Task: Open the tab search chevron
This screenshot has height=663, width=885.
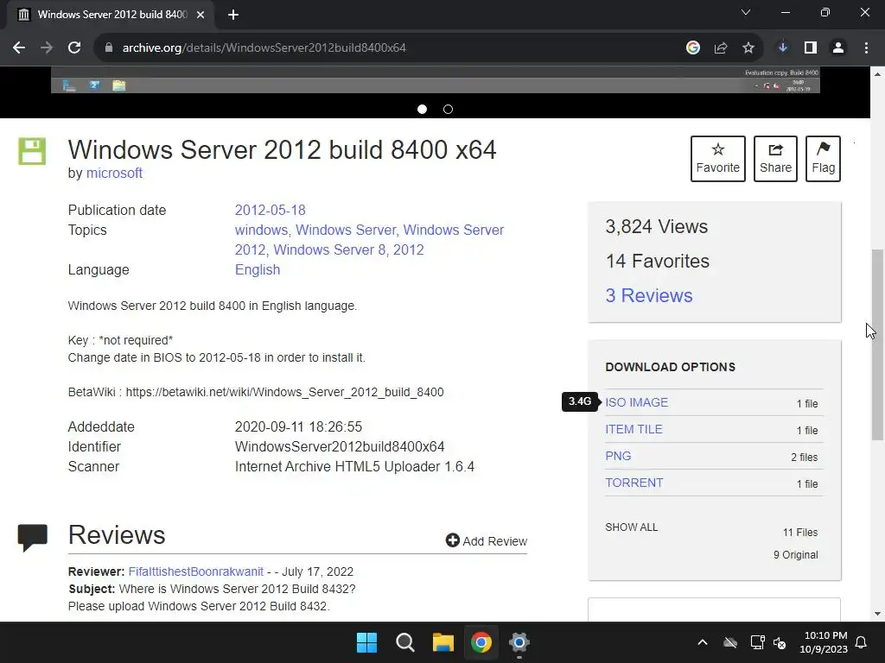Action: point(746,12)
